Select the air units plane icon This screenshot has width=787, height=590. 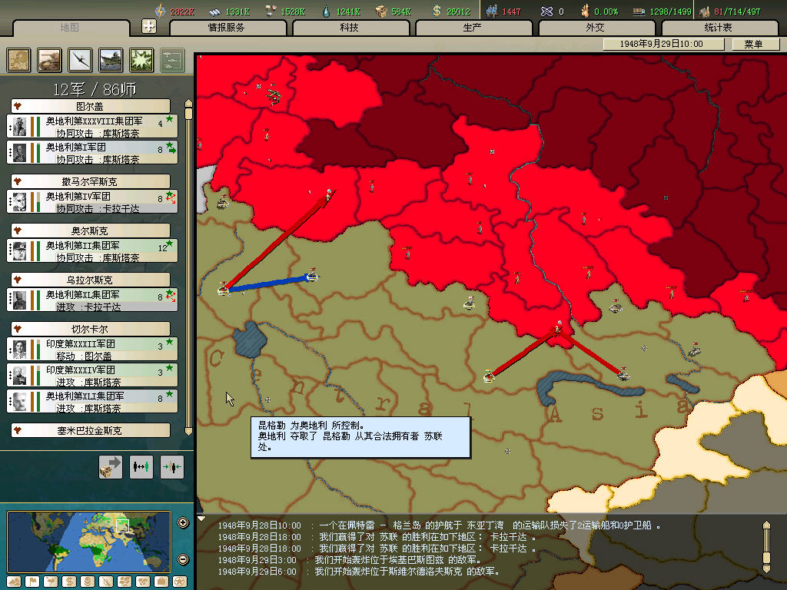[x=80, y=60]
